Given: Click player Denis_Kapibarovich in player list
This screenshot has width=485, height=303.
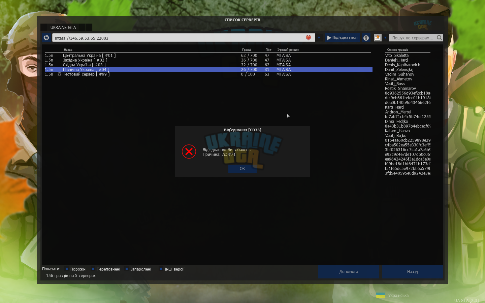Looking at the screenshot, I should tap(402, 65).
